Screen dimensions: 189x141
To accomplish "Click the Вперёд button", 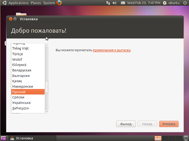I will click(x=169, y=124).
